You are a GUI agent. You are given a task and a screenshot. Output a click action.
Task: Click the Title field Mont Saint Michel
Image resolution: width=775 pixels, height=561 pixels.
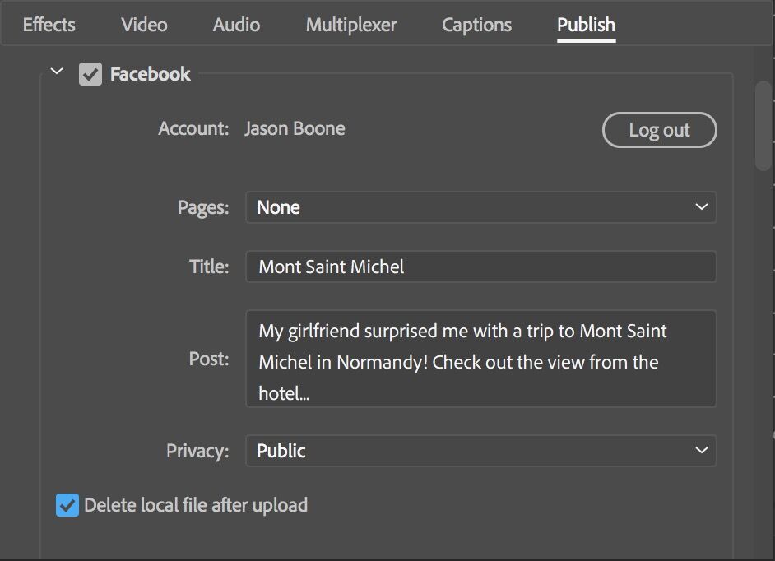coord(481,267)
